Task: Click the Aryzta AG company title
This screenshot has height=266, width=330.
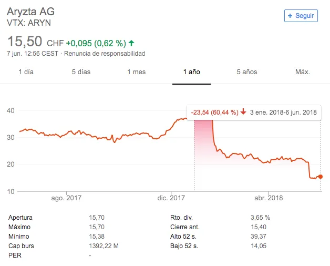Action: coord(30,11)
